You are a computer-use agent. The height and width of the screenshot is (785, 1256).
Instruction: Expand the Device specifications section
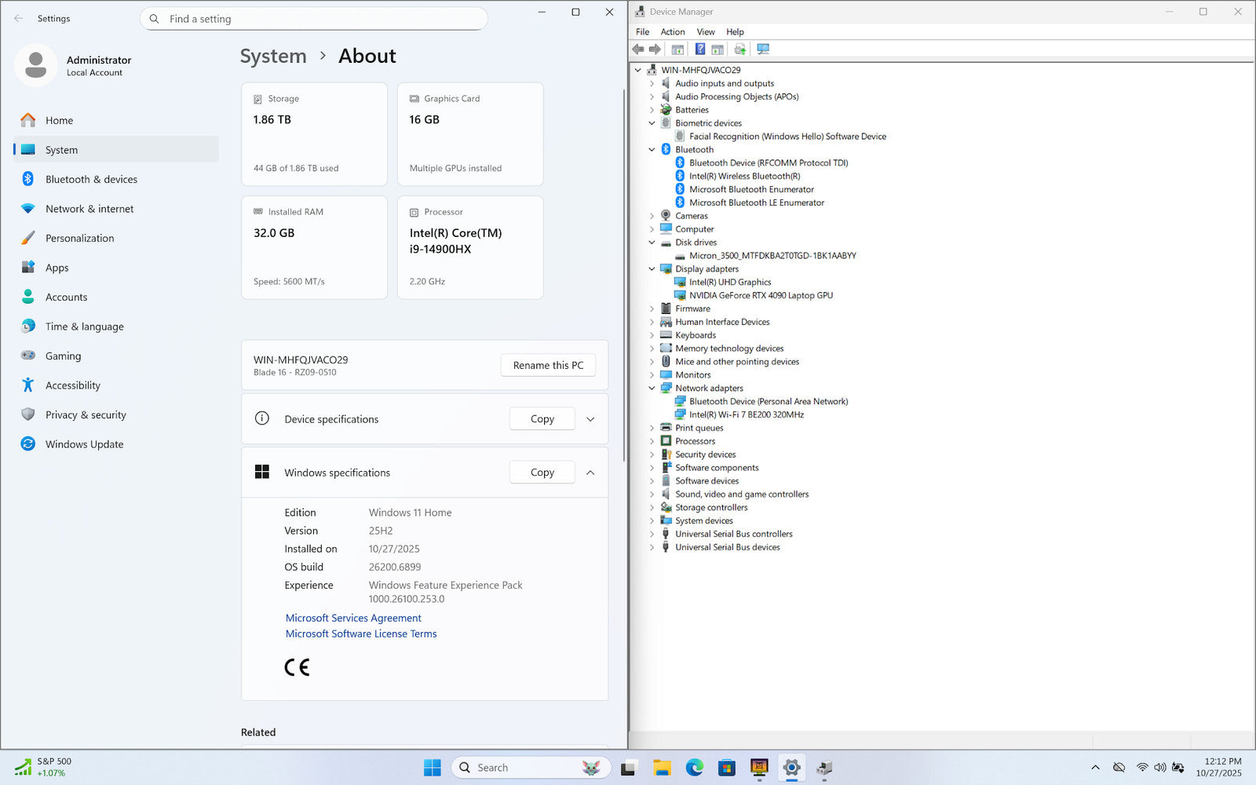pos(590,419)
